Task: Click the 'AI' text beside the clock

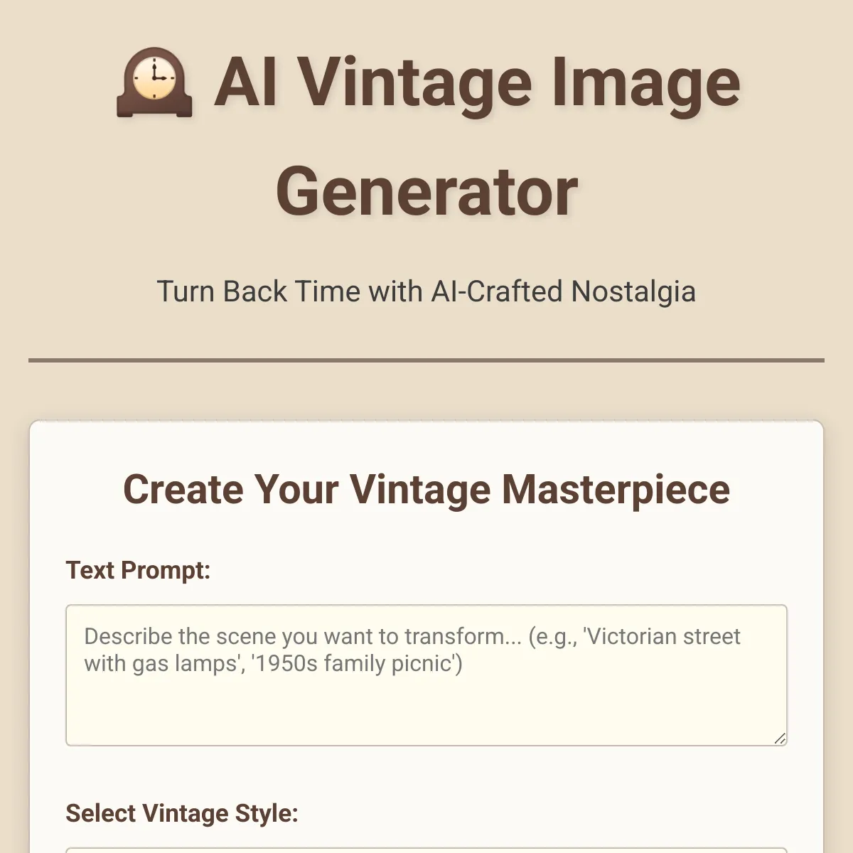Action: pyautogui.click(x=246, y=83)
